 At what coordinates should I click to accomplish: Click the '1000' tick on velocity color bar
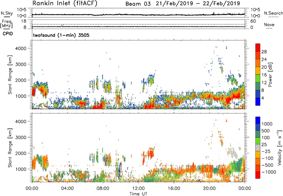click(267, 124)
